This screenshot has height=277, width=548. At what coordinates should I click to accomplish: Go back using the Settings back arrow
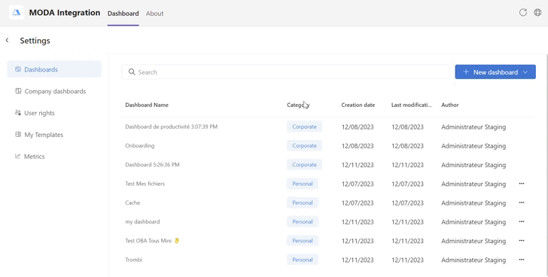point(7,41)
